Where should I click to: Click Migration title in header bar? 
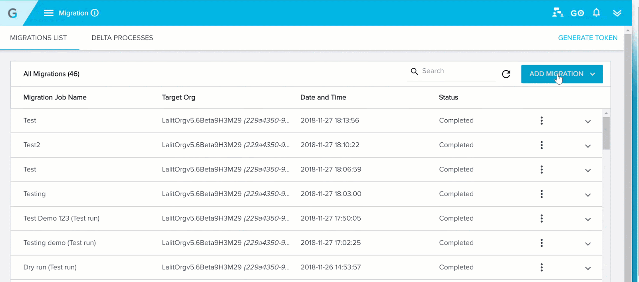[73, 13]
